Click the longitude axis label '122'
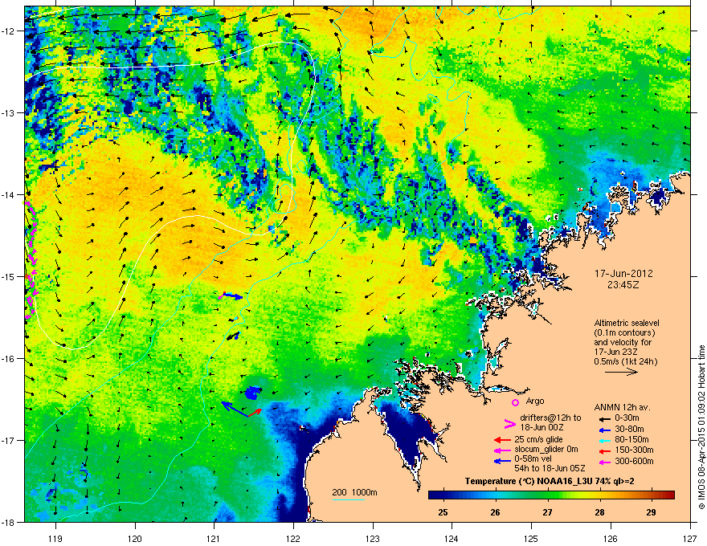The image size is (707, 546). 293,538
